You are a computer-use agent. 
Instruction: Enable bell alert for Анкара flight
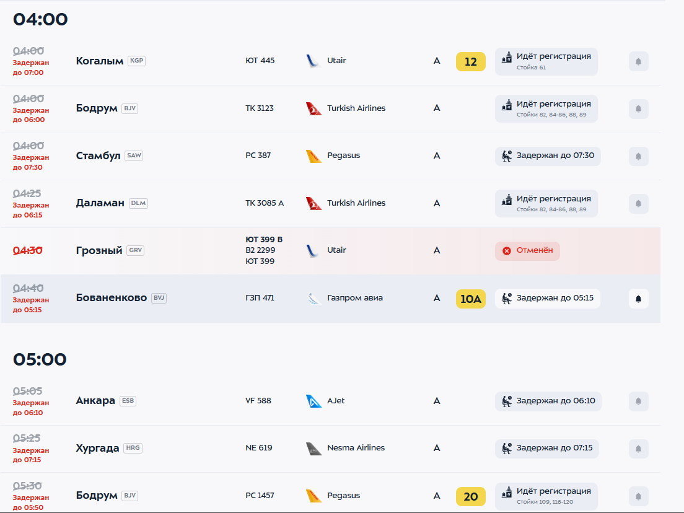click(x=638, y=401)
